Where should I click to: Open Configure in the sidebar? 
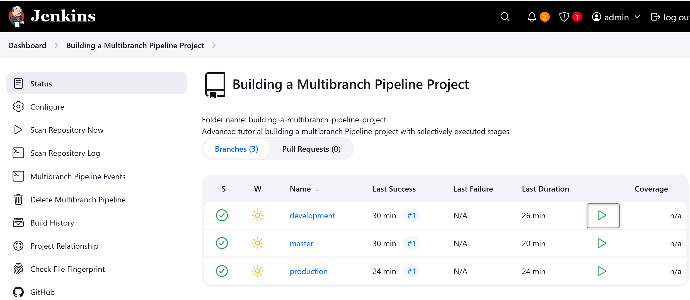pos(97,107)
